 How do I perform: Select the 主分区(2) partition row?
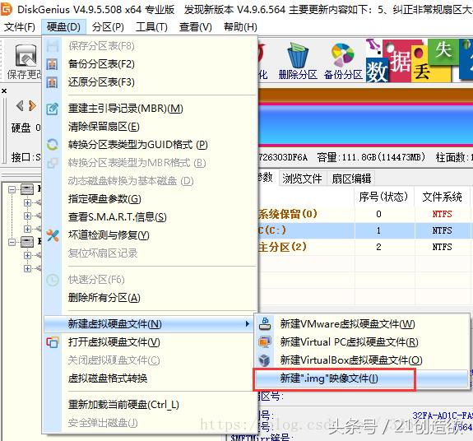(365, 247)
